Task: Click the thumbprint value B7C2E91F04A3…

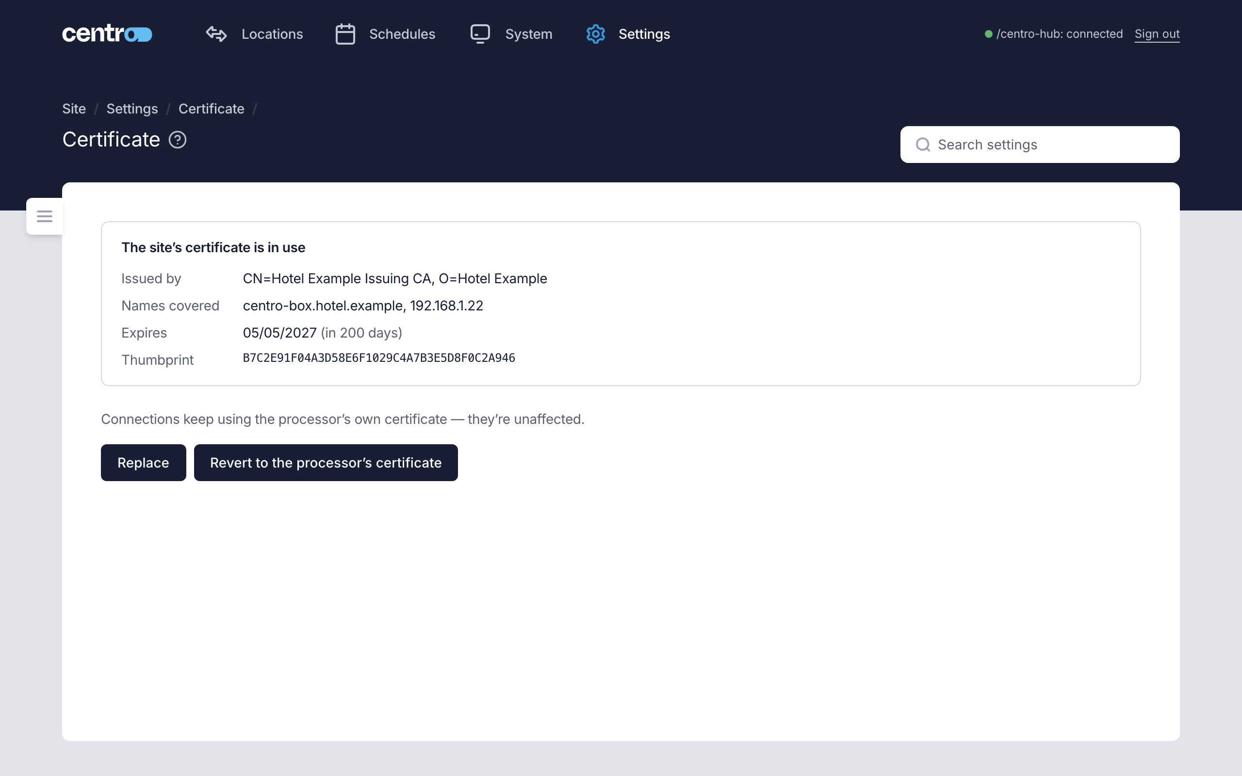Action: click(x=379, y=358)
